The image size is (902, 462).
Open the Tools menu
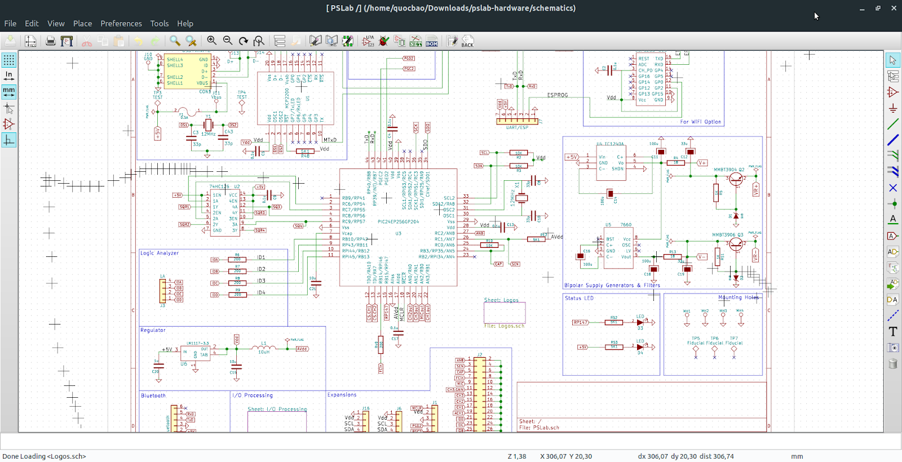[x=159, y=24]
